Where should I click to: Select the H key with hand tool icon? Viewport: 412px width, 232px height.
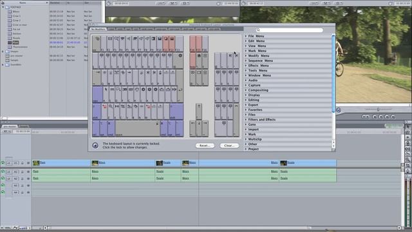click(x=137, y=95)
